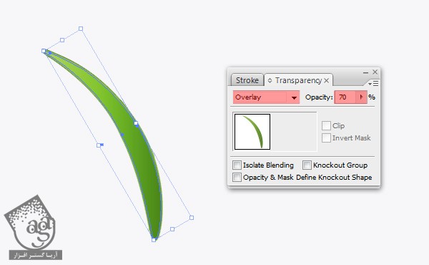
Task: Tick the Invert Mask checkbox
Action: click(x=326, y=138)
